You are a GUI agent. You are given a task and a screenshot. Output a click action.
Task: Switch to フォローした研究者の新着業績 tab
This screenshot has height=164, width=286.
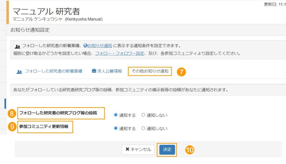49,71
